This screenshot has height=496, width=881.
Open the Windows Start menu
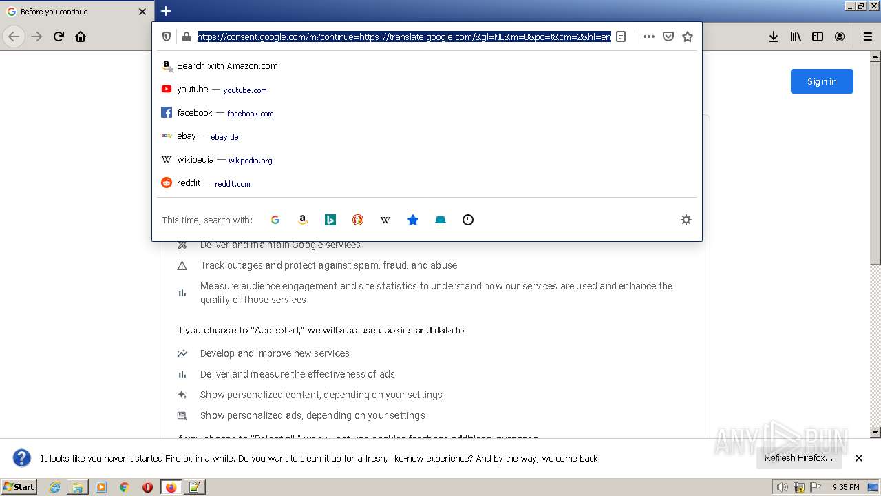coord(19,487)
